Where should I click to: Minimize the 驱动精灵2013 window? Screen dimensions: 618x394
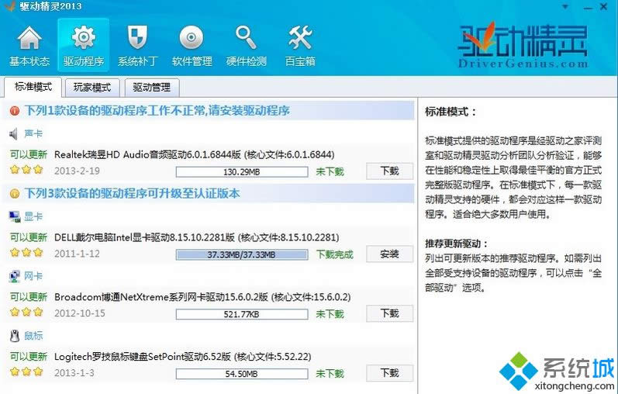coord(587,8)
